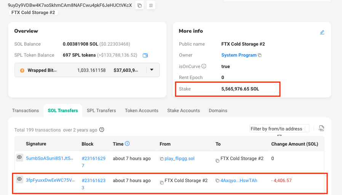Image resolution: width=342 pixels, height=195 pixels.
Task: Select the 0.00381908 SOL balance value
Action: tap(80, 44)
